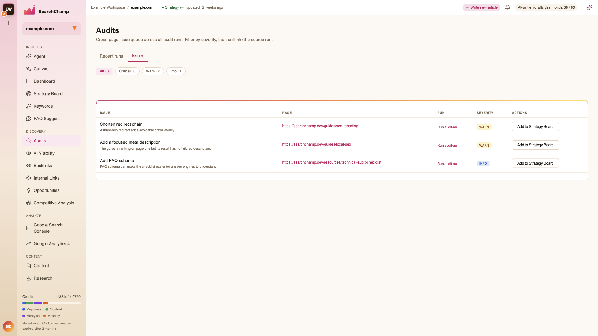Select the Strategy Board target icon
The image size is (598, 336).
point(29,94)
